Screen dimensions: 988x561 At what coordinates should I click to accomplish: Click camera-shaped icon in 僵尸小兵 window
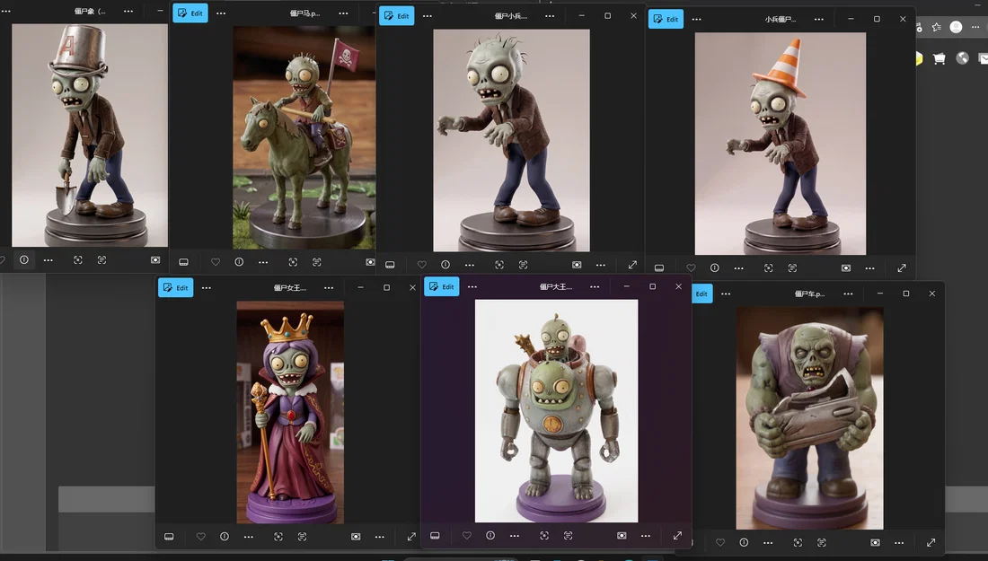tap(577, 265)
